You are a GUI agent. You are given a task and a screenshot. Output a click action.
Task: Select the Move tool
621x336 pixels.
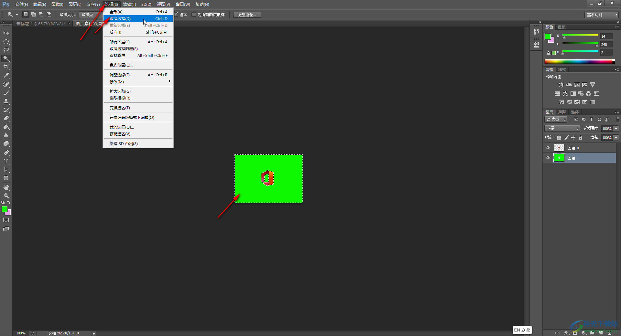click(x=6, y=33)
